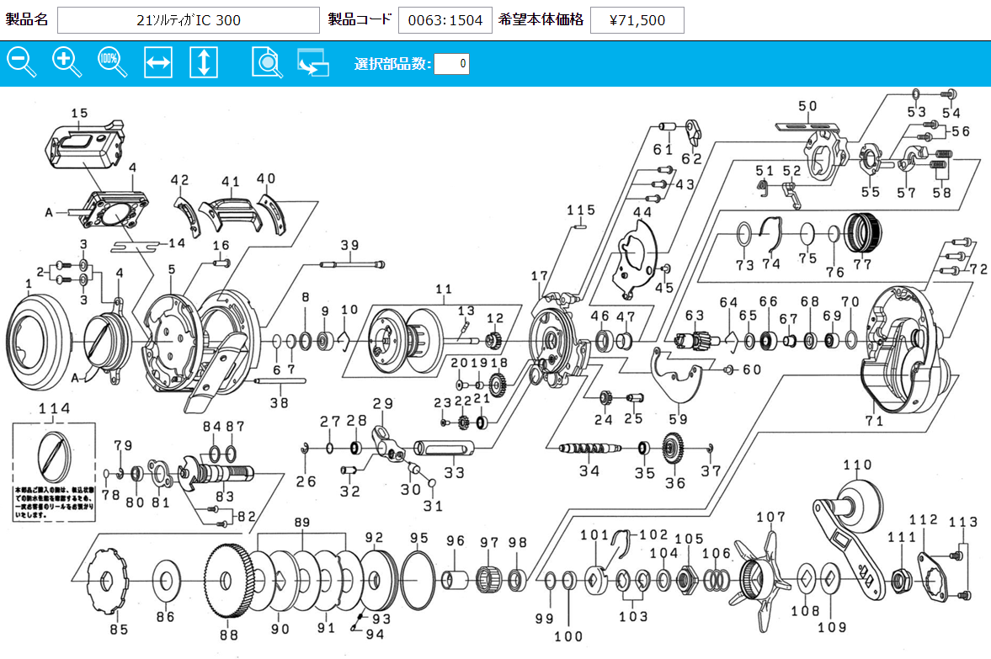The height and width of the screenshot is (659, 991).
Task: Select part number 114 label
Action: click(55, 409)
